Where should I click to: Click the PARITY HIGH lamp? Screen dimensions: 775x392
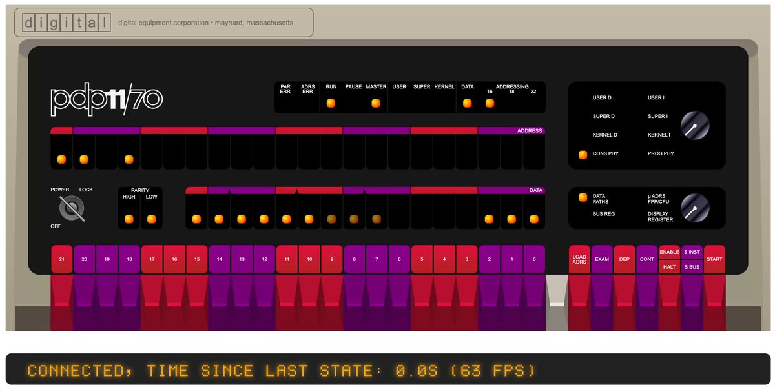pyautogui.click(x=129, y=219)
